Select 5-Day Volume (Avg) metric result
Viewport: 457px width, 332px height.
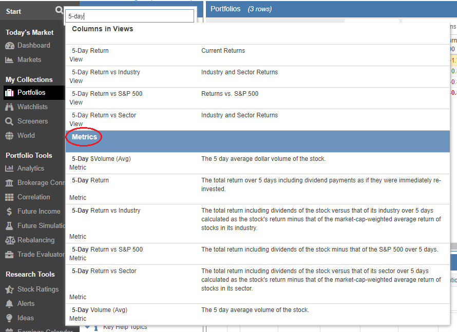100,310
